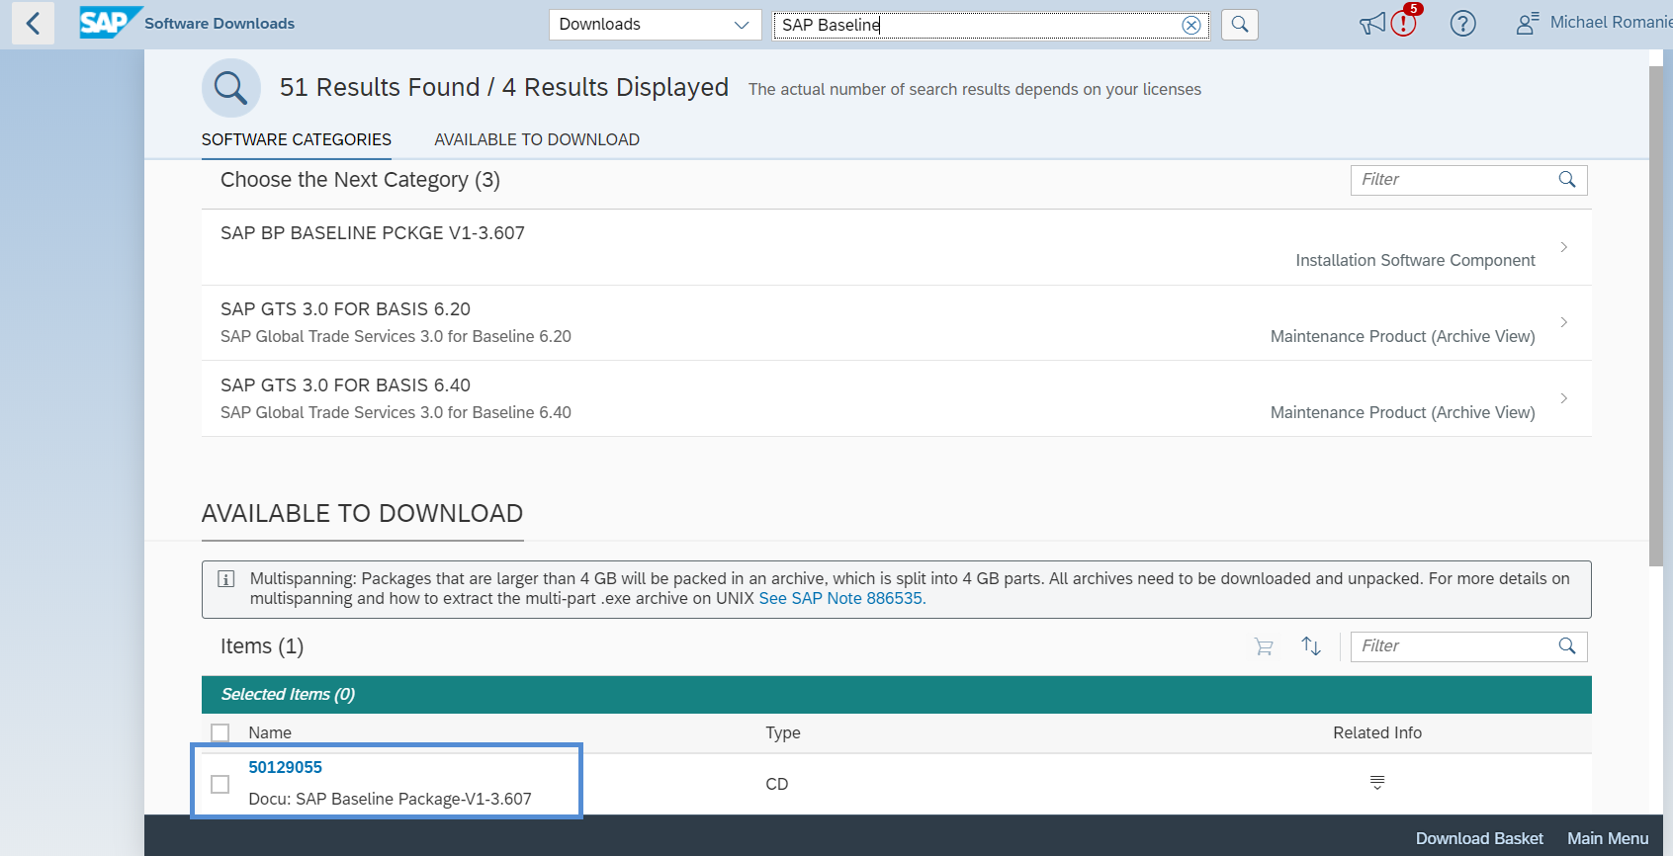Click SAP Global Trade Services 3.0 for Baseline 6.20

coord(396,337)
